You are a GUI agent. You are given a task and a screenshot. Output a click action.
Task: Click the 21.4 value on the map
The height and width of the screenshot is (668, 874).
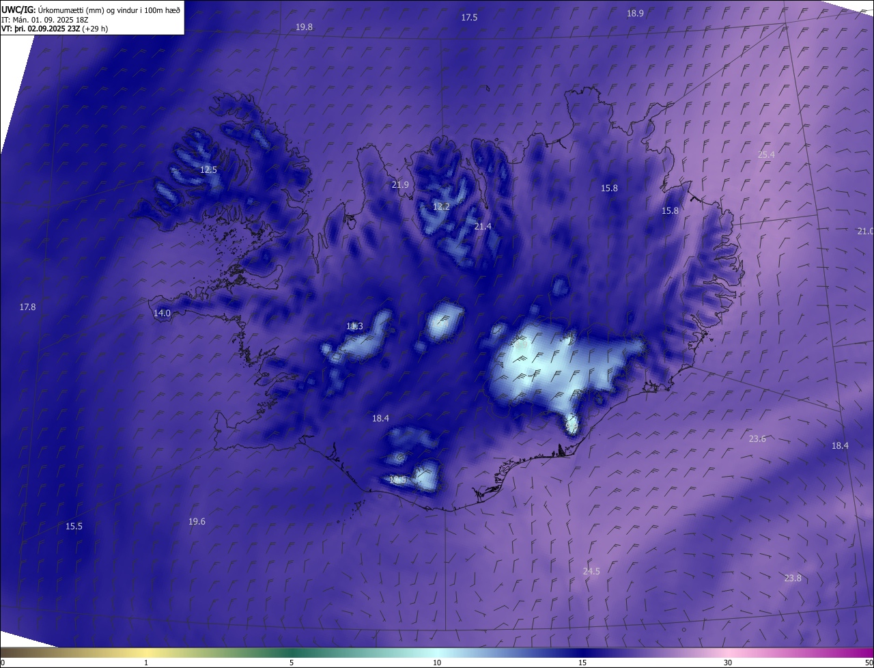click(483, 226)
